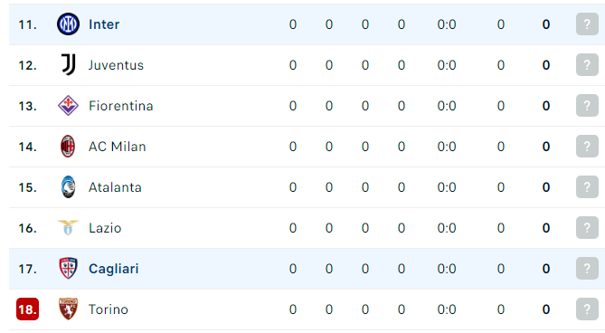Open the Atalanta team name link
The image size is (605, 333).
pyautogui.click(x=115, y=187)
